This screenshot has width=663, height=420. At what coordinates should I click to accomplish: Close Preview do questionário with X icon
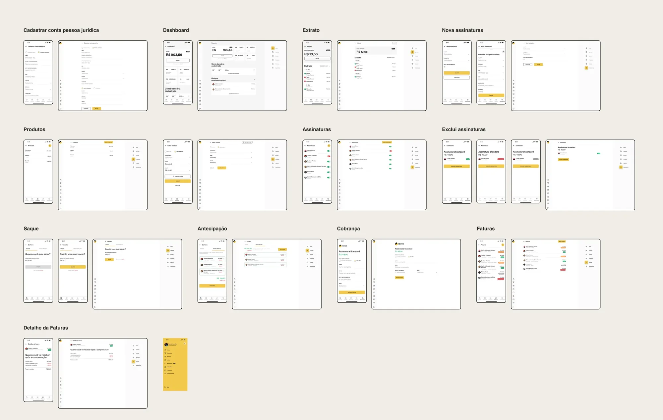coord(503,52)
